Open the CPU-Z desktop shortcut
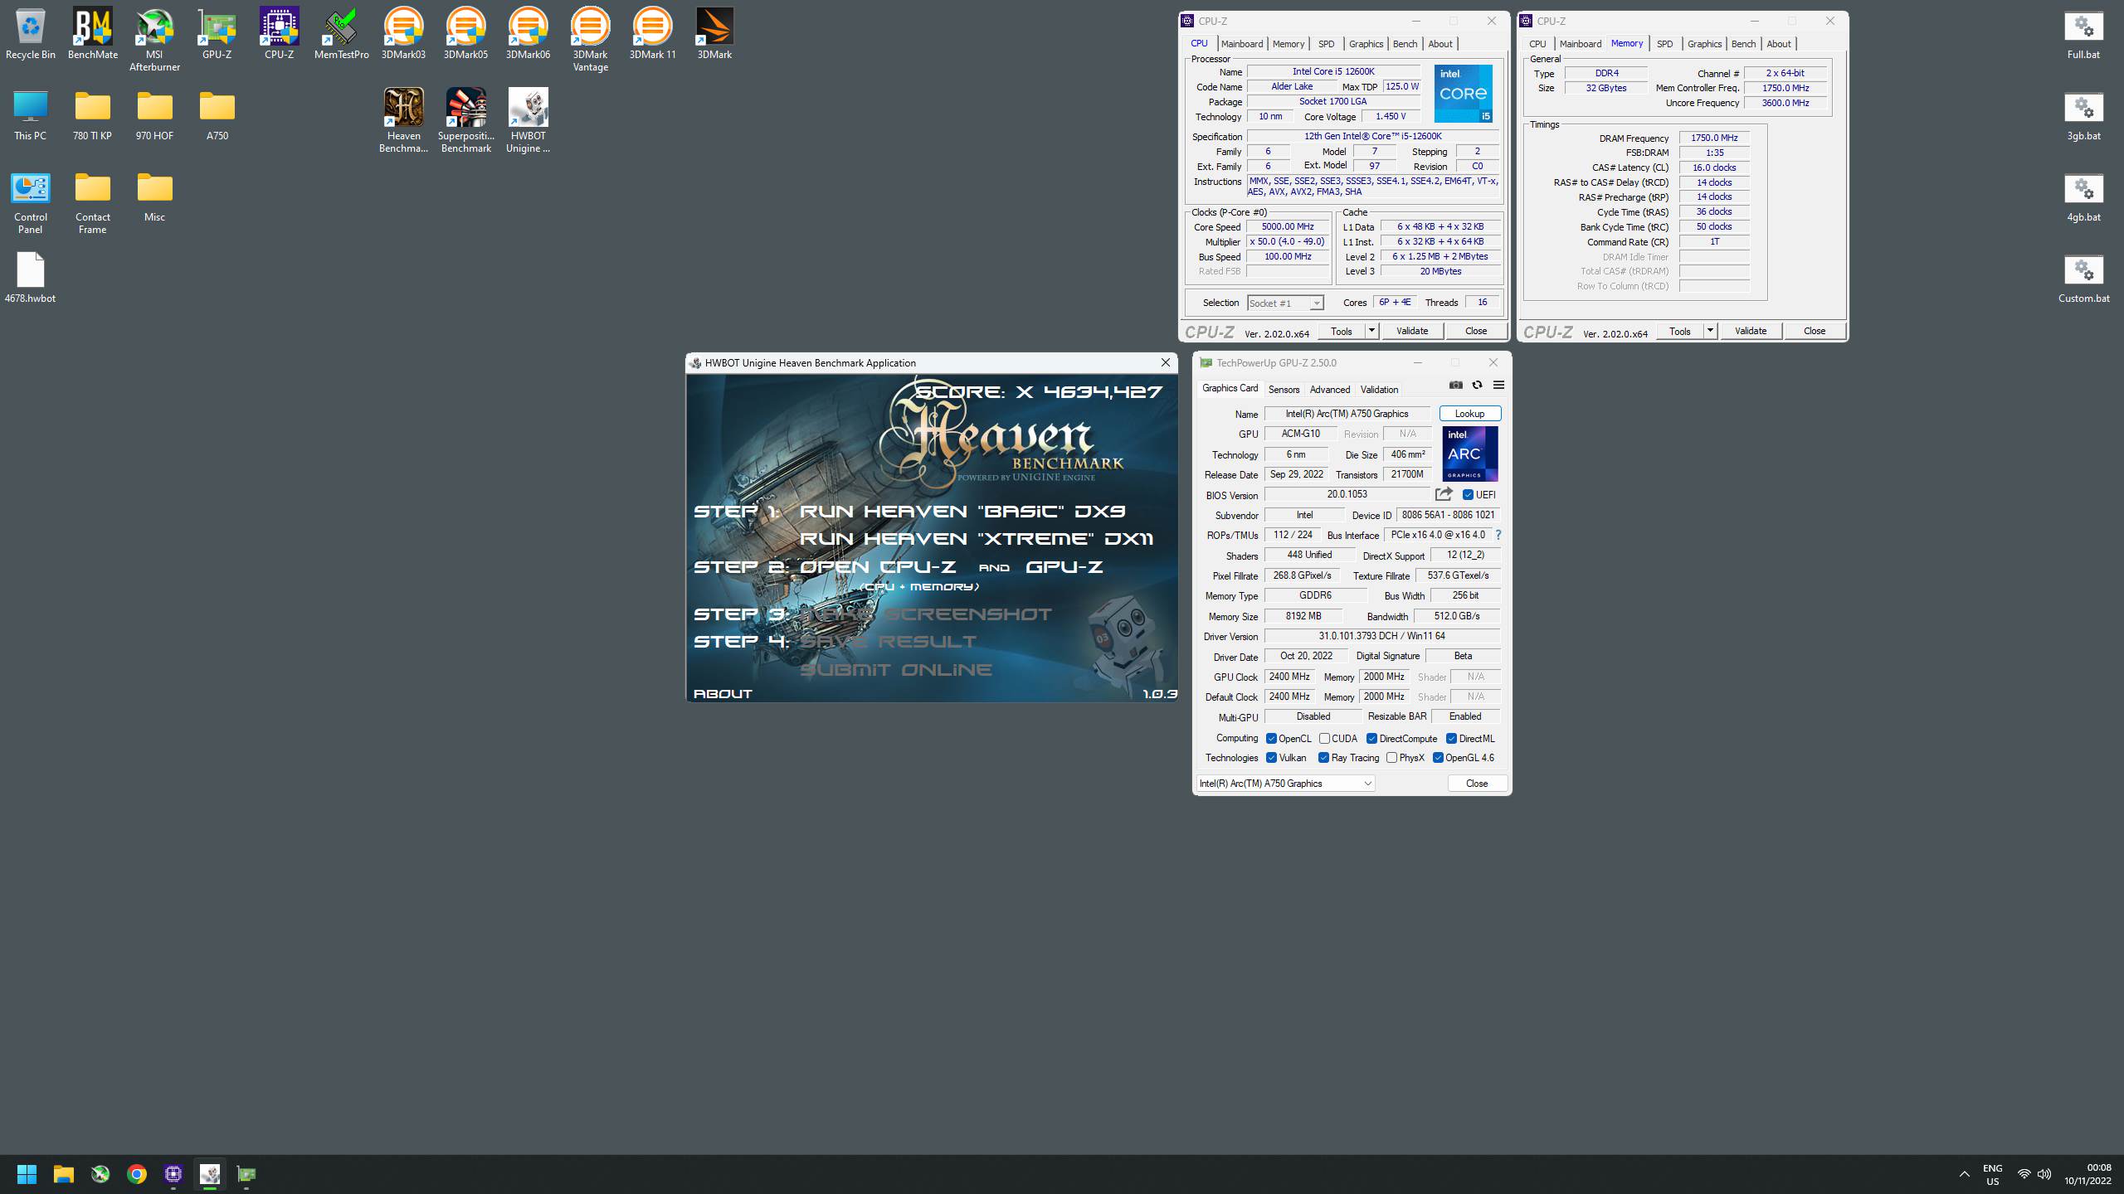 (x=279, y=34)
